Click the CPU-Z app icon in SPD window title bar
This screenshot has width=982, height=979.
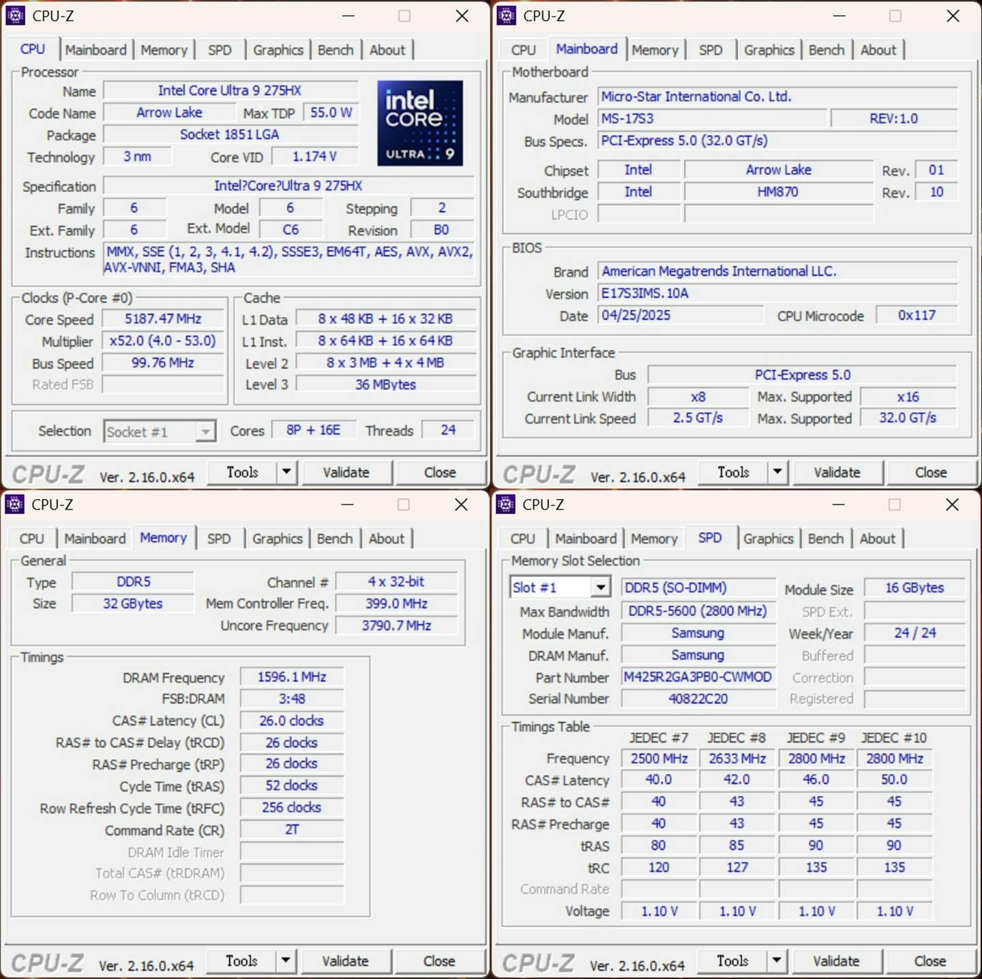click(x=505, y=504)
